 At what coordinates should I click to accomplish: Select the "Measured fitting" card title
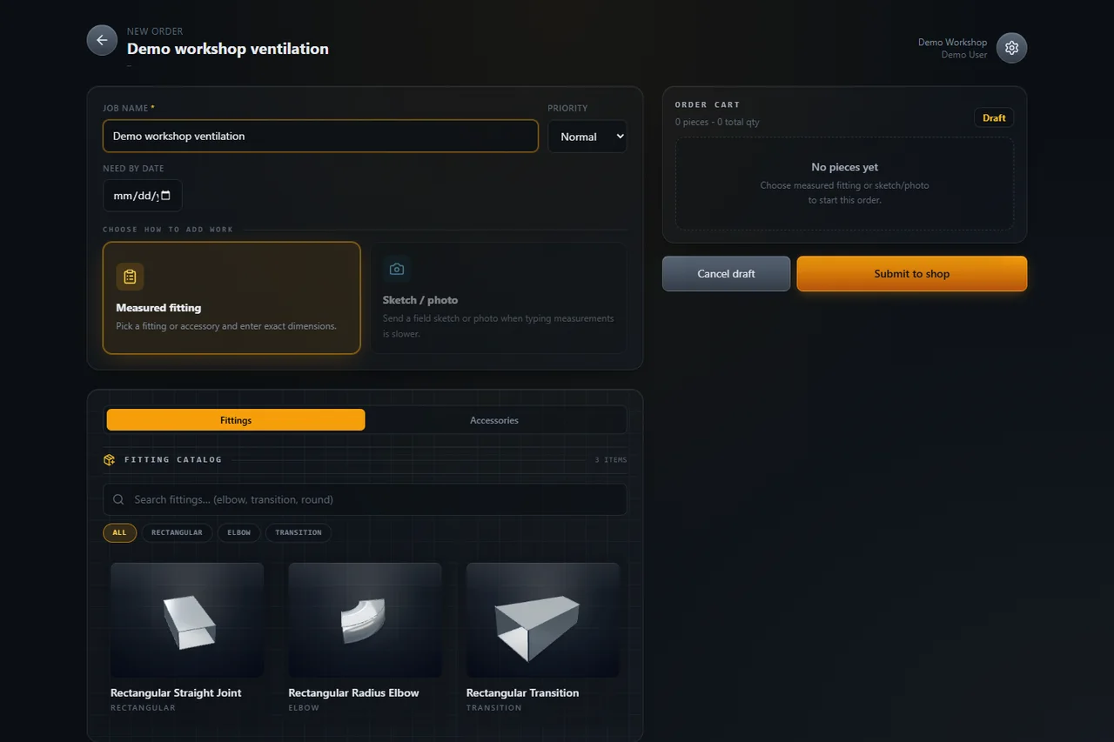(158, 308)
